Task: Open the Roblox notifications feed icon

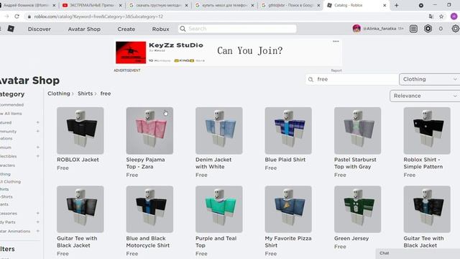Action: point(413,29)
